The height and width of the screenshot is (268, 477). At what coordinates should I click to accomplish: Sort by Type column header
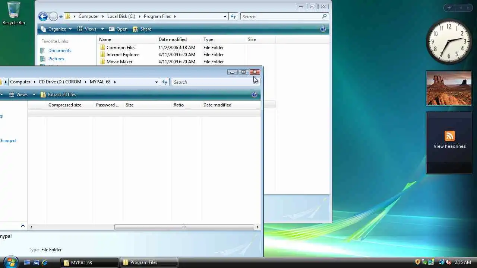coord(223,39)
